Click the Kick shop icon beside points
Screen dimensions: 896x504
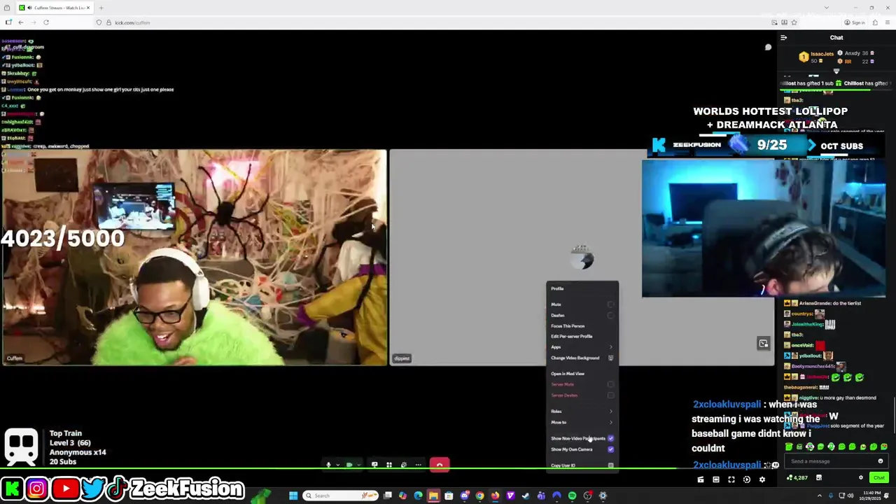[818, 478]
